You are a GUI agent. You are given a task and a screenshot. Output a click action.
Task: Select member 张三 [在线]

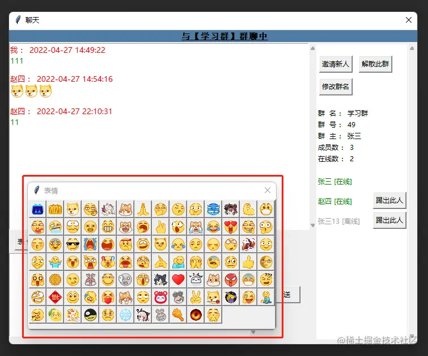(334, 182)
